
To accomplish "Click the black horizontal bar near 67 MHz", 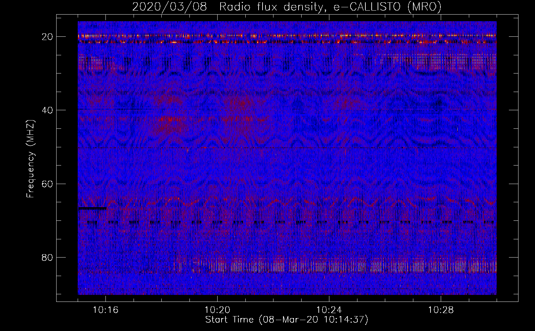I will pos(92,209).
